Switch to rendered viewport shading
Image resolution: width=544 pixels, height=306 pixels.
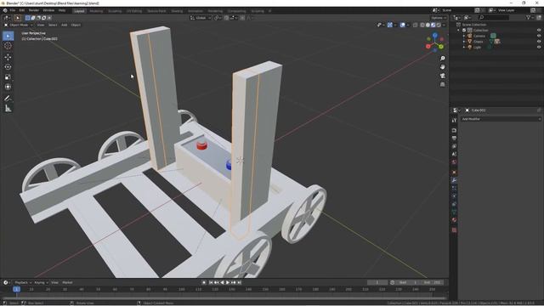click(439, 25)
